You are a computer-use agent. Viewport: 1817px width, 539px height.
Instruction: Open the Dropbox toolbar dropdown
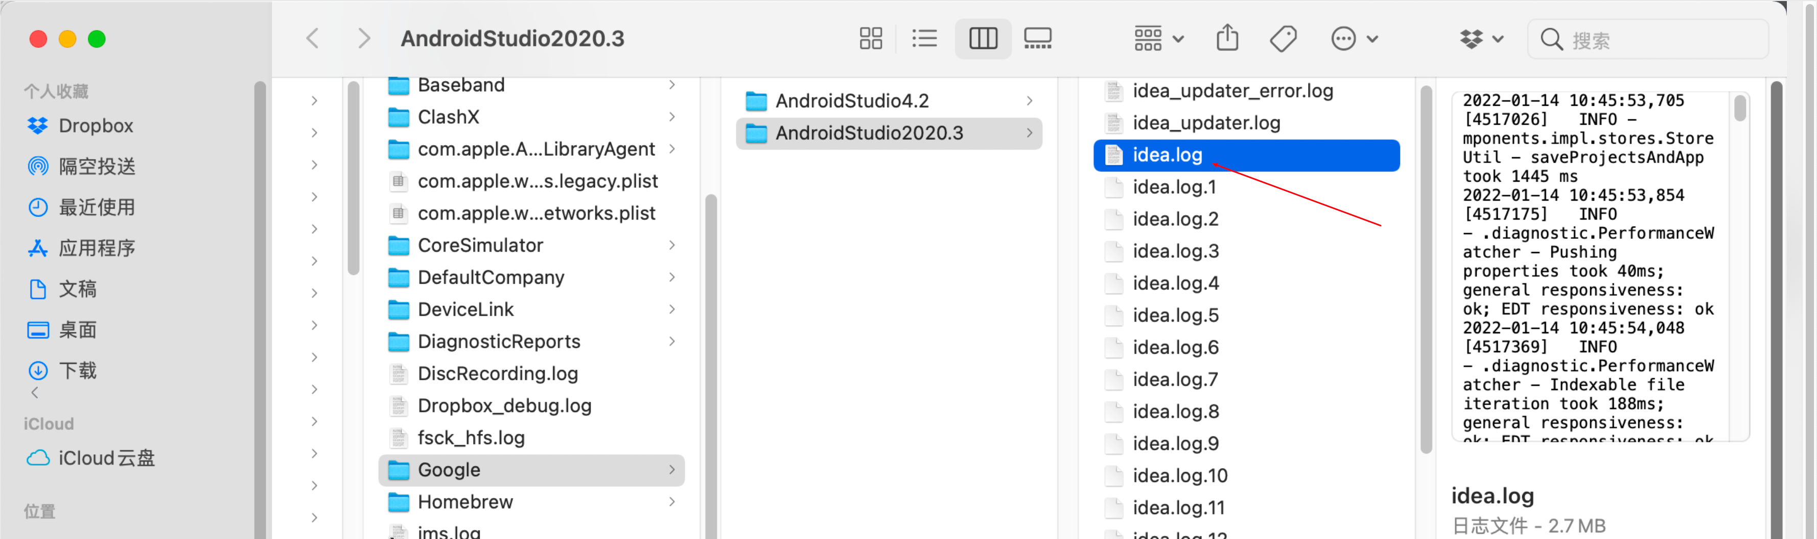pyautogui.click(x=1481, y=39)
